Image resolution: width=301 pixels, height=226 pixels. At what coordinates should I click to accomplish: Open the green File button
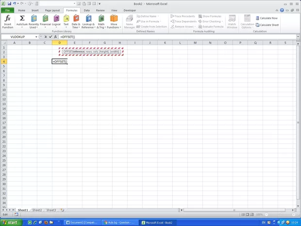7,10
